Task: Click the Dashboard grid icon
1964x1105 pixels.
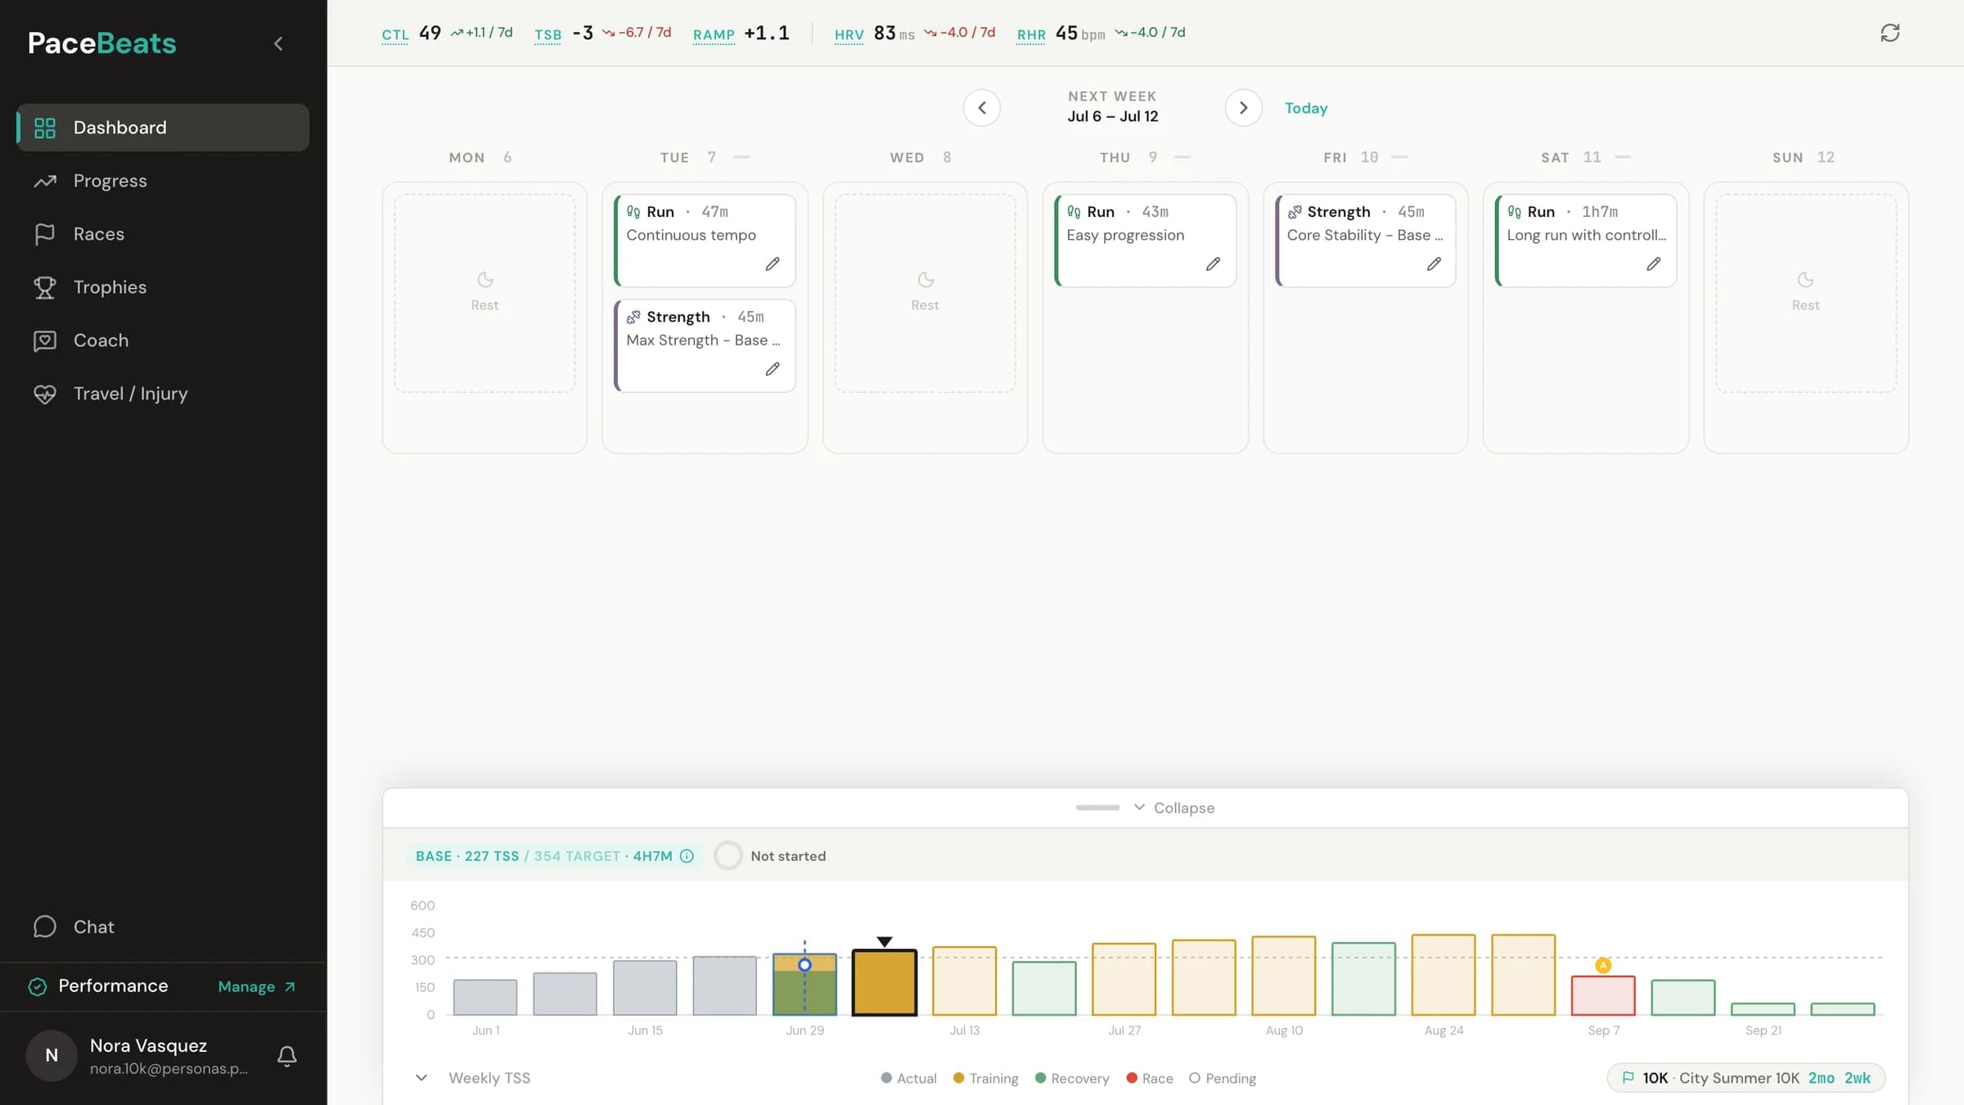Action: (45, 128)
